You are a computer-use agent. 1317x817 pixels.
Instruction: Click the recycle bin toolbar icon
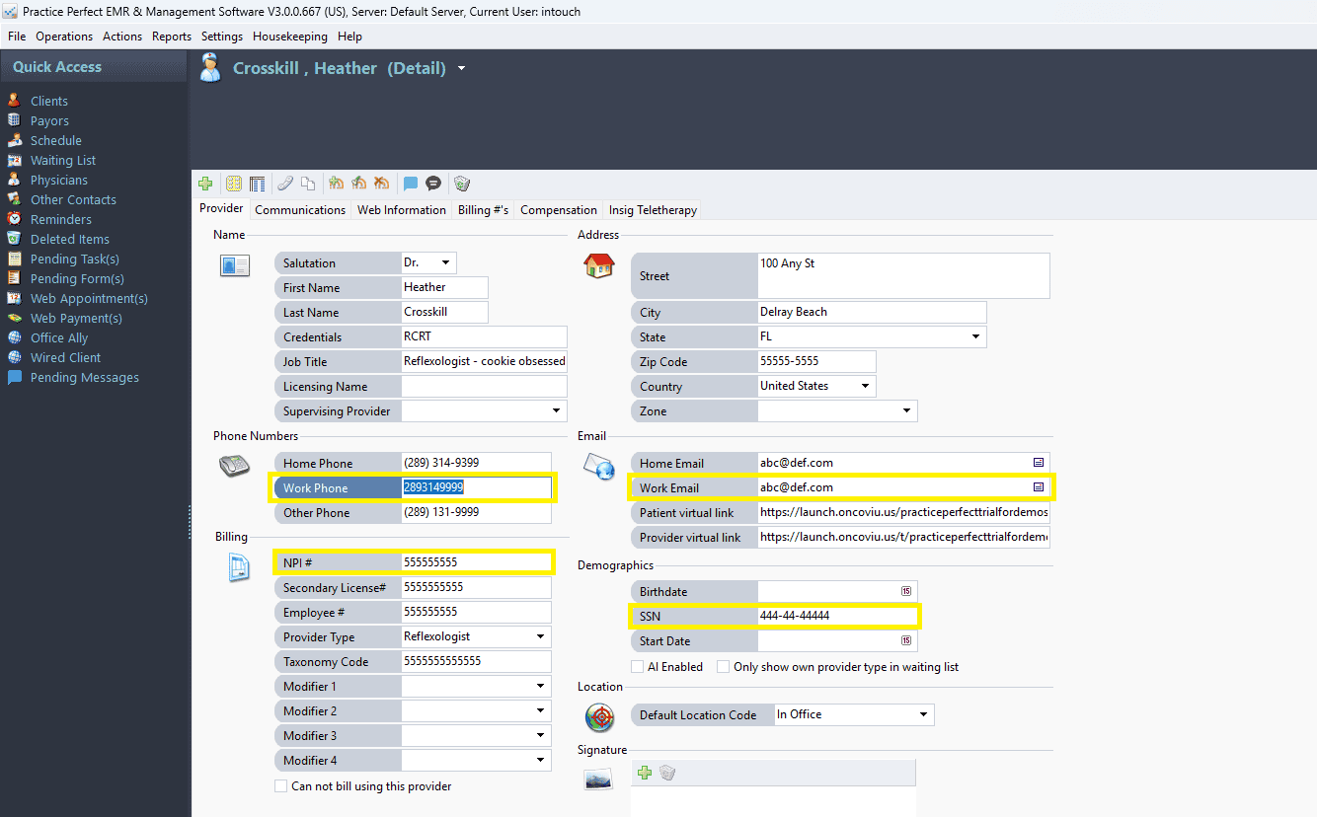461,184
